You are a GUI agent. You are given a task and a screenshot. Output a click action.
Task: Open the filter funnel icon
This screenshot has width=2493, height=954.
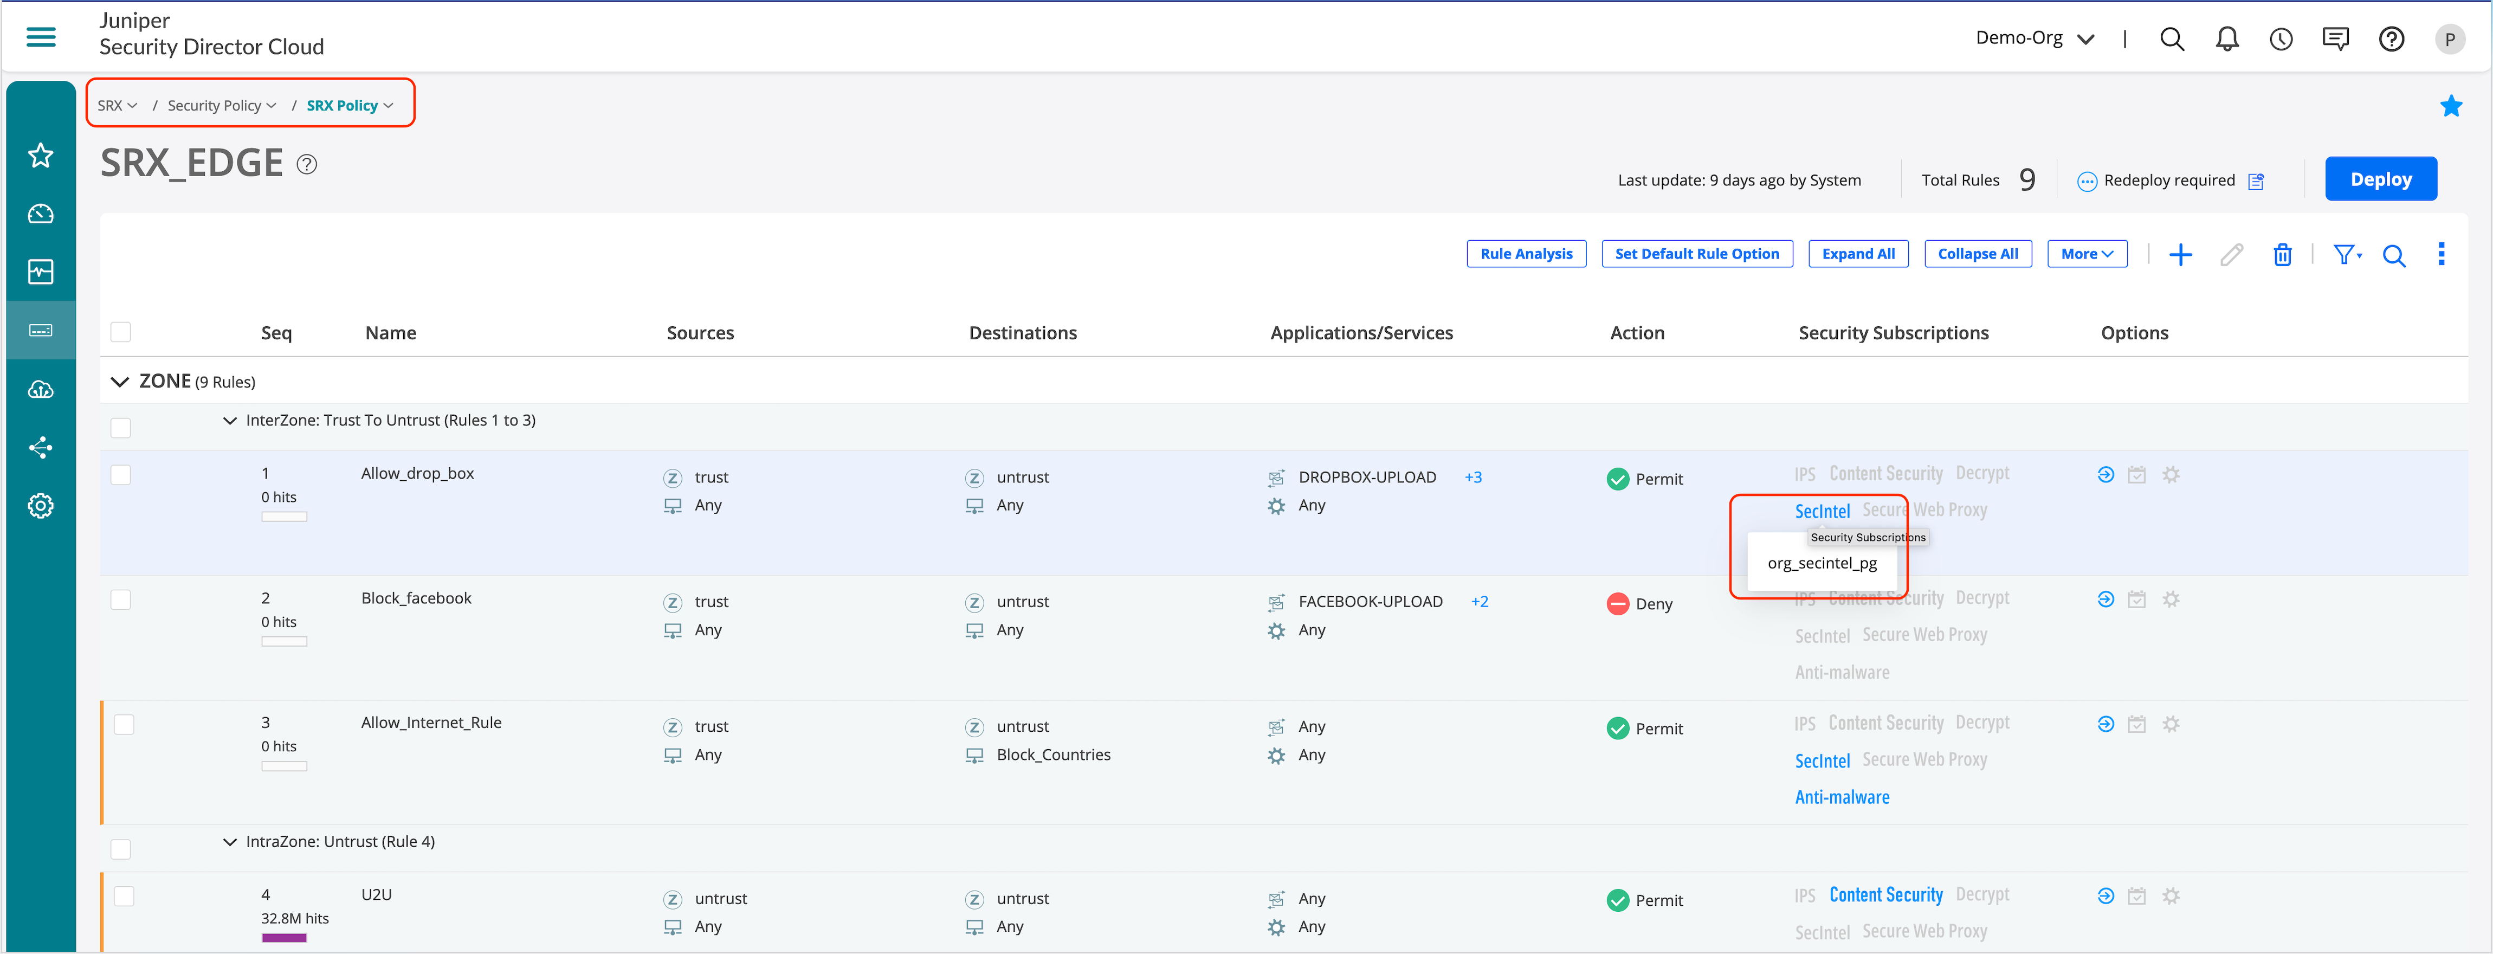click(2345, 255)
